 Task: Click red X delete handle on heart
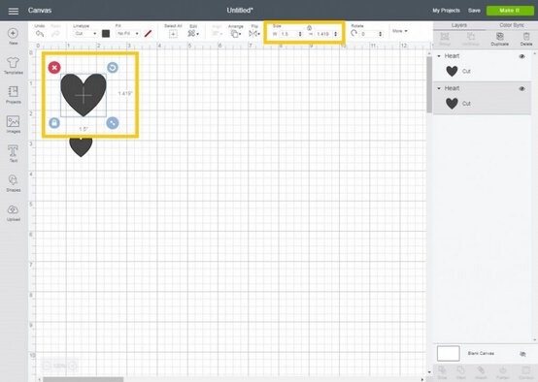click(x=54, y=68)
